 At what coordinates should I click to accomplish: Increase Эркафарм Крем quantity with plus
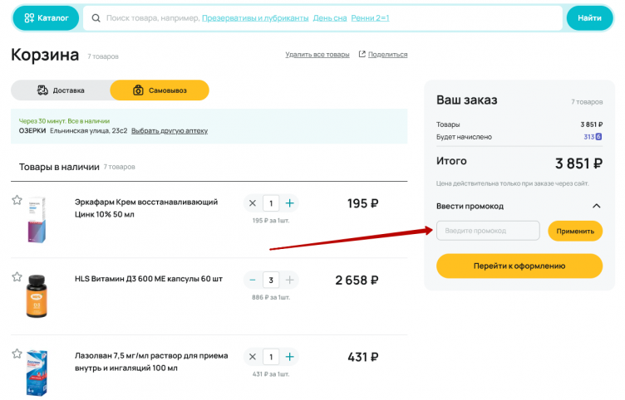(x=289, y=203)
